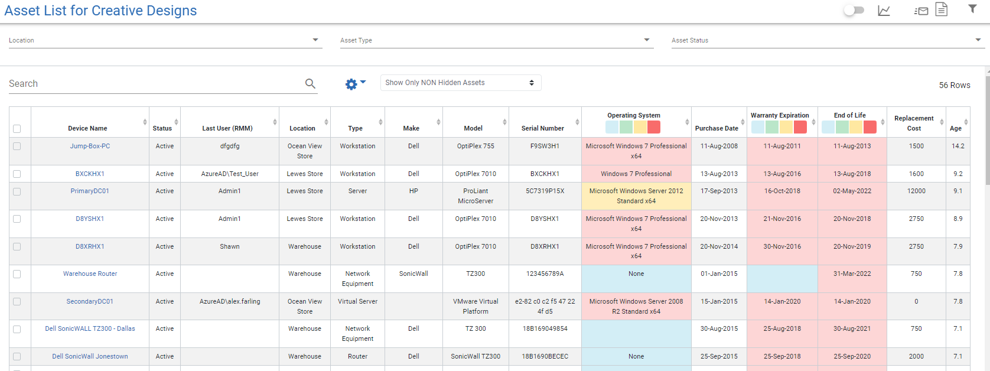This screenshot has width=990, height=371.
Task: Sort the table by Serial Number
Action: [577, 122]
